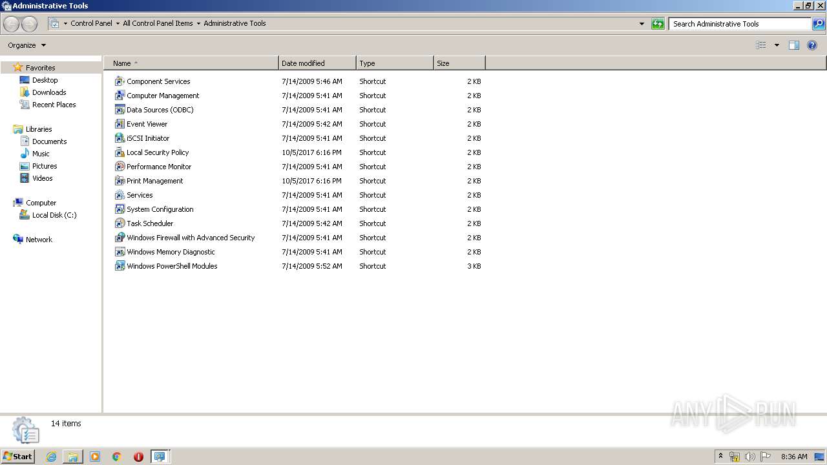Screen dimensions: 827x465
Task: Refresh the Administrative Tools folder
Action: (x=658, y=24)
